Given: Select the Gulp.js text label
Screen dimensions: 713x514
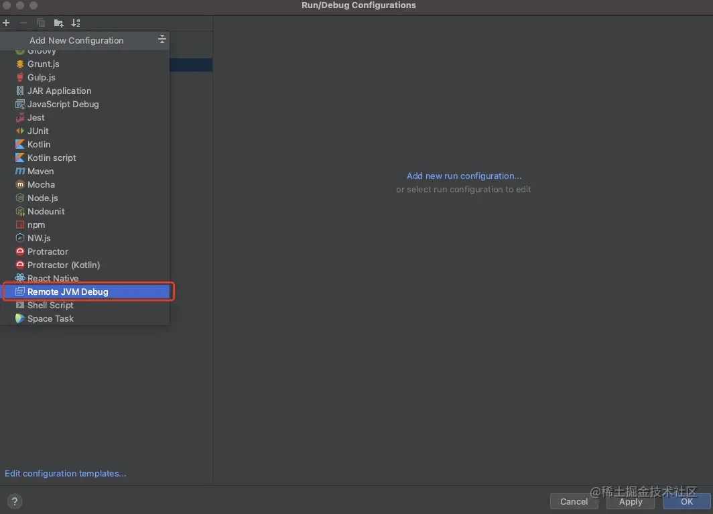Looking at the screenshot, I should click(x=42, y=77).
